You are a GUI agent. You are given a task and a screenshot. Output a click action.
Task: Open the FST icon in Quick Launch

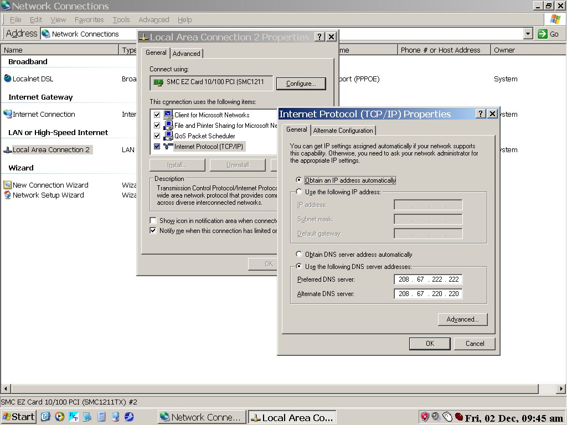pos(74,417)
